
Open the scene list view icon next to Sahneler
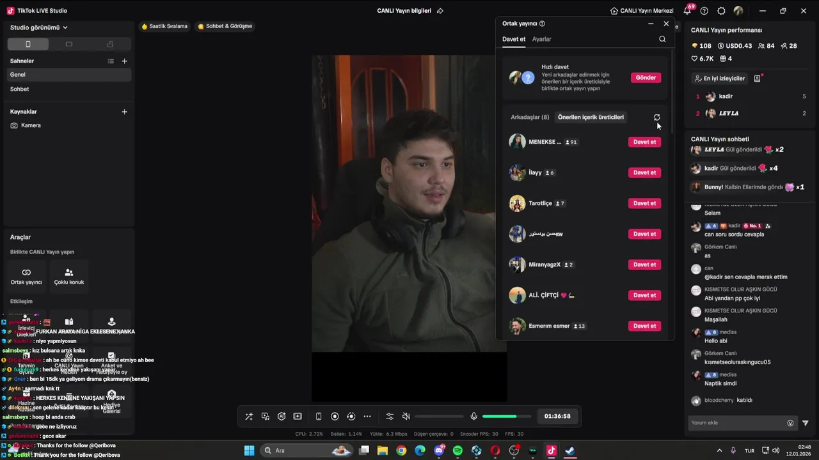coord(111,61)
